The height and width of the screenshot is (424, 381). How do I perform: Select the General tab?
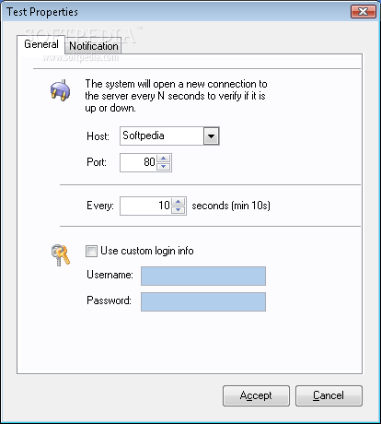coord(41,44)
